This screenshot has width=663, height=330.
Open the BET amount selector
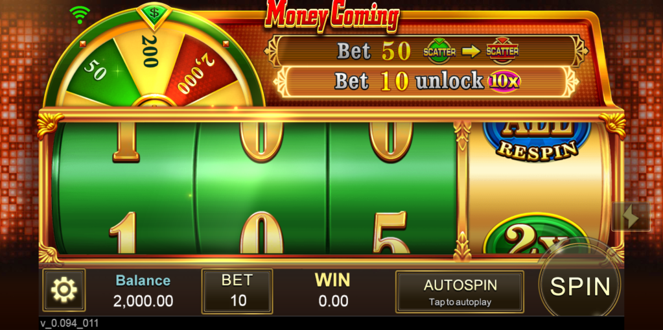pyautogui.click(x=237, y=291)
